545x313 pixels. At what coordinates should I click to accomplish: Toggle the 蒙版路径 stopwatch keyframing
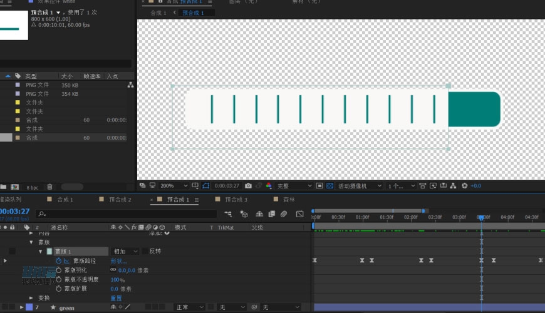(59, 260)
